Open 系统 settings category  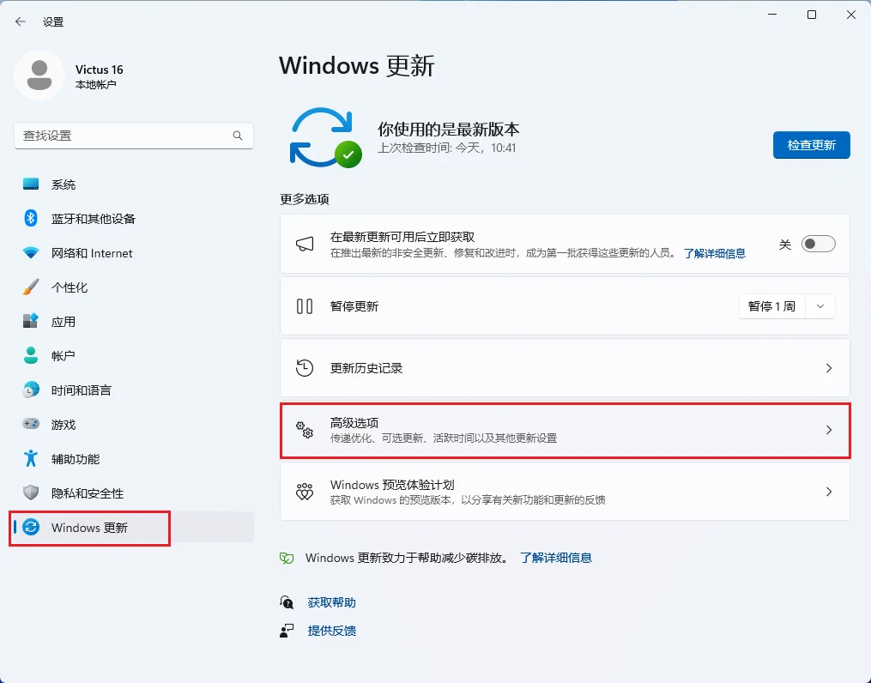click(x=133, y=184)
